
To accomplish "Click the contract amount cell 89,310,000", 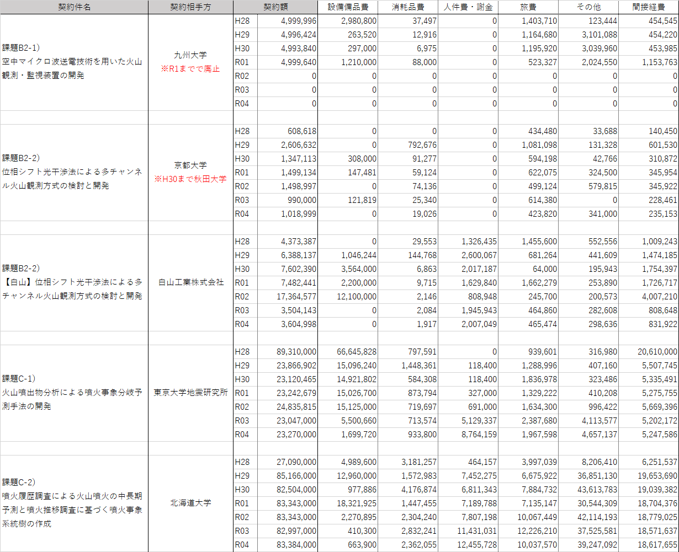I will 295,352.
